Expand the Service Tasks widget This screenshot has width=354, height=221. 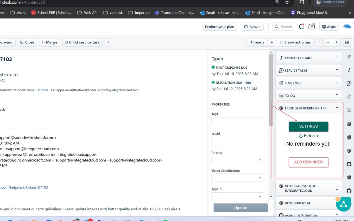pyautogui.click(x=308, y=70)
